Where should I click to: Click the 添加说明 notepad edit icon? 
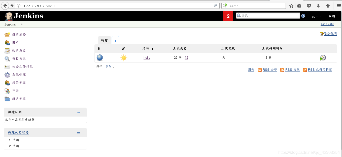tap(322, 34)
